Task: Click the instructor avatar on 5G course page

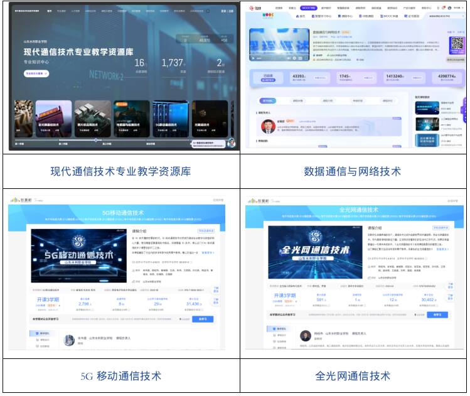Action: (x=69, y=340)
